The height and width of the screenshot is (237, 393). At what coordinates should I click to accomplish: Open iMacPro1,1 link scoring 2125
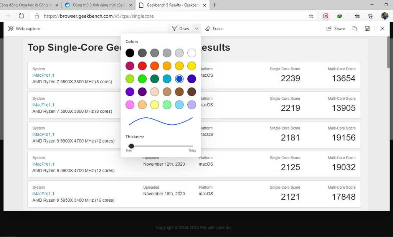[x=43, y=164]
